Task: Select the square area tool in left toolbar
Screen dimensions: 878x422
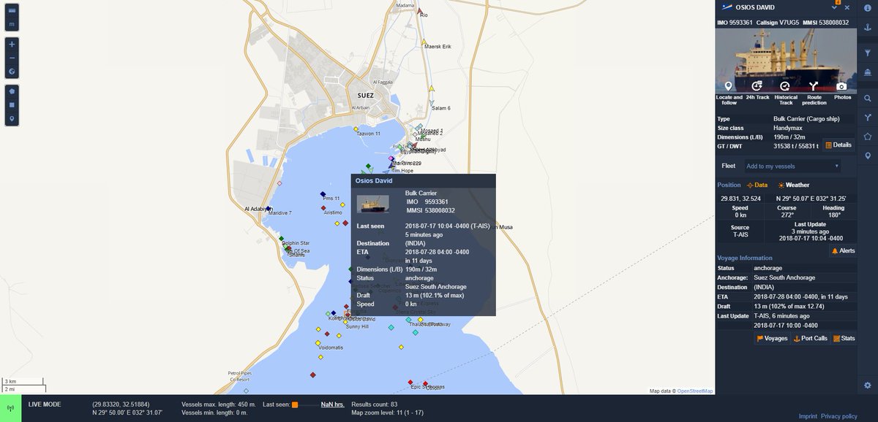Action: tap(12, 105)
